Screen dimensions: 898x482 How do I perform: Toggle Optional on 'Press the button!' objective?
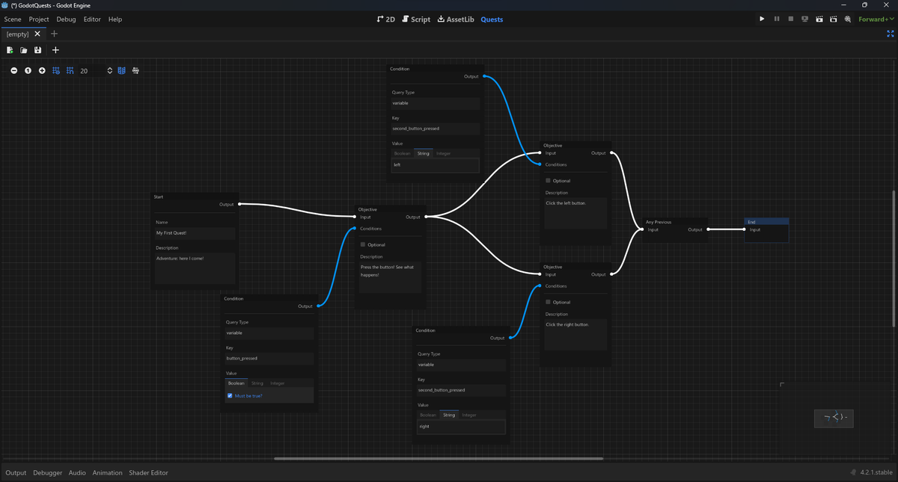363,244
